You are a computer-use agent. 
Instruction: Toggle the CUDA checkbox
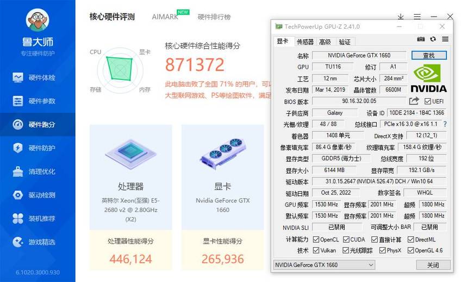[346, 240]
